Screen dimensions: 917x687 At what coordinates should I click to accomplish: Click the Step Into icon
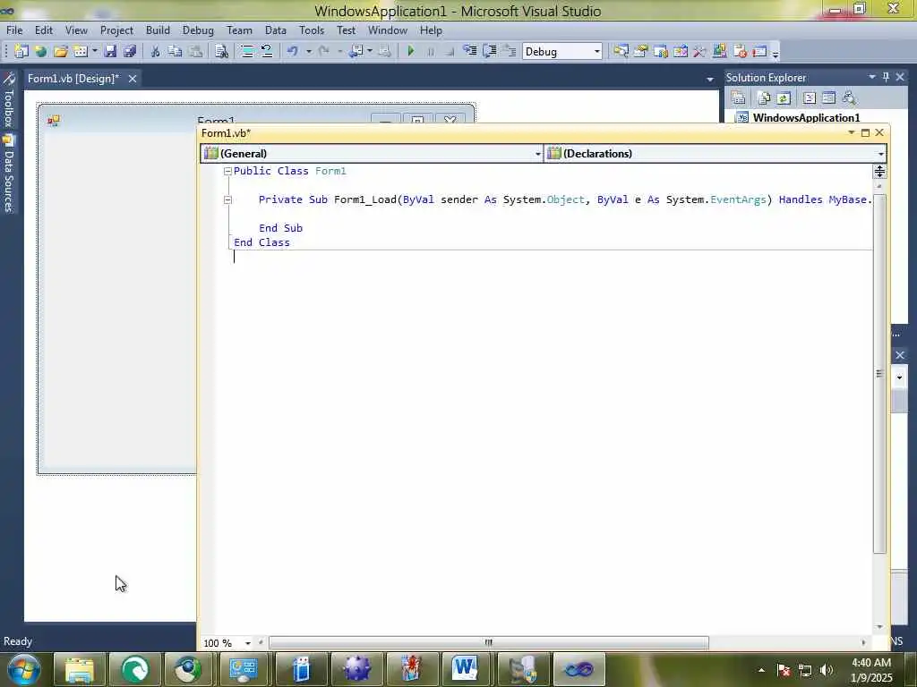click(x=469, y=51)
